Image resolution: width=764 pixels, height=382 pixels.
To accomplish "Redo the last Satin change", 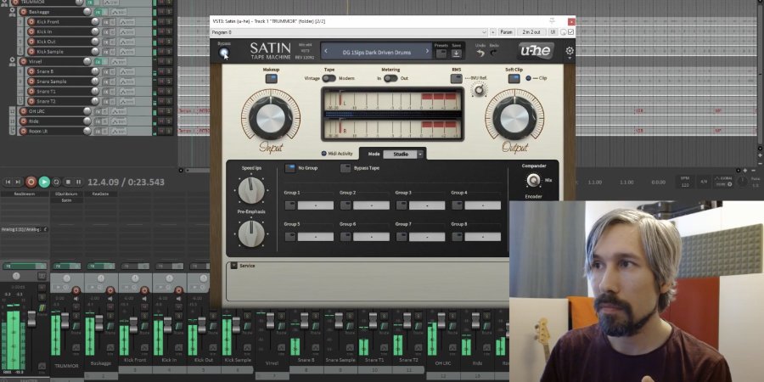I will click(x=493, y=53).
